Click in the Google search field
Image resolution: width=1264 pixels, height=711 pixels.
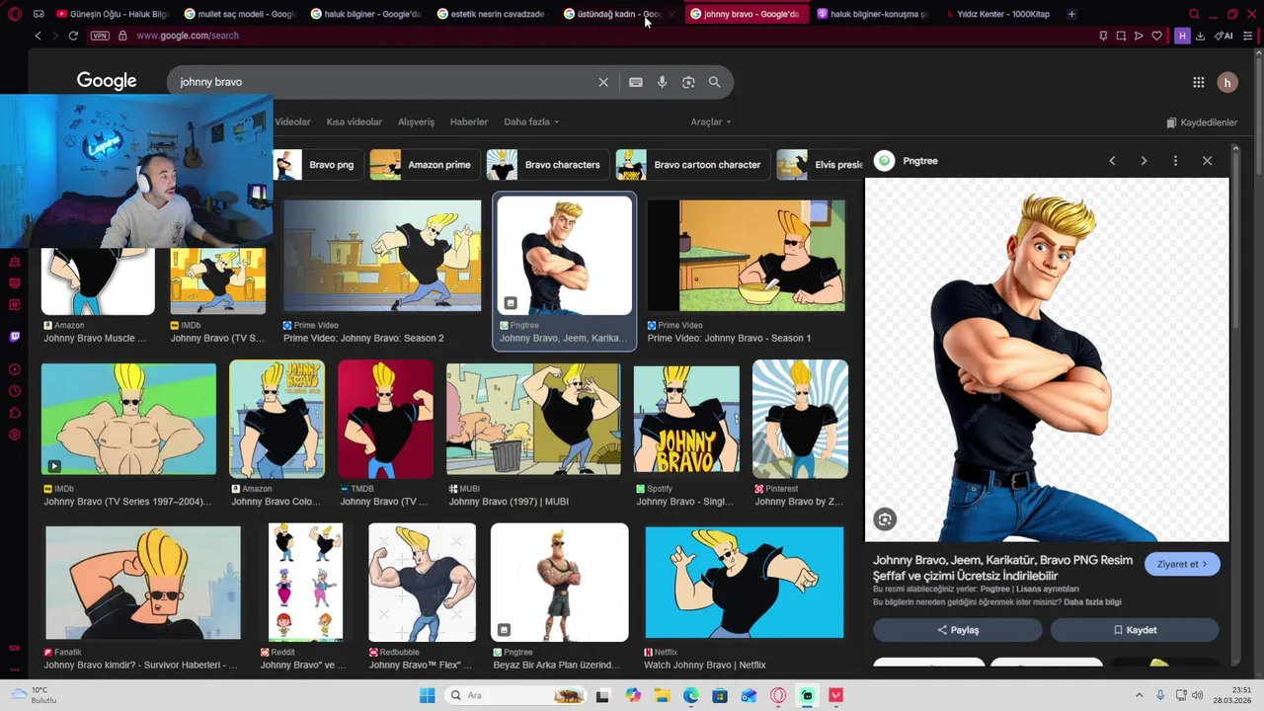pyautogui.click(x=385, y=82)
